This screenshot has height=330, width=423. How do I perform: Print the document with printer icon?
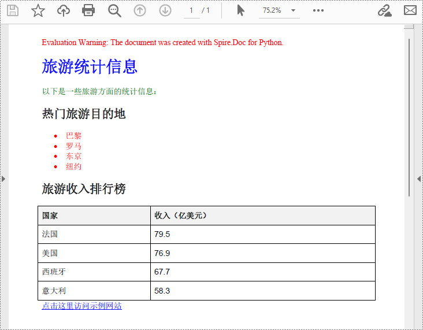tap(88, 11)
